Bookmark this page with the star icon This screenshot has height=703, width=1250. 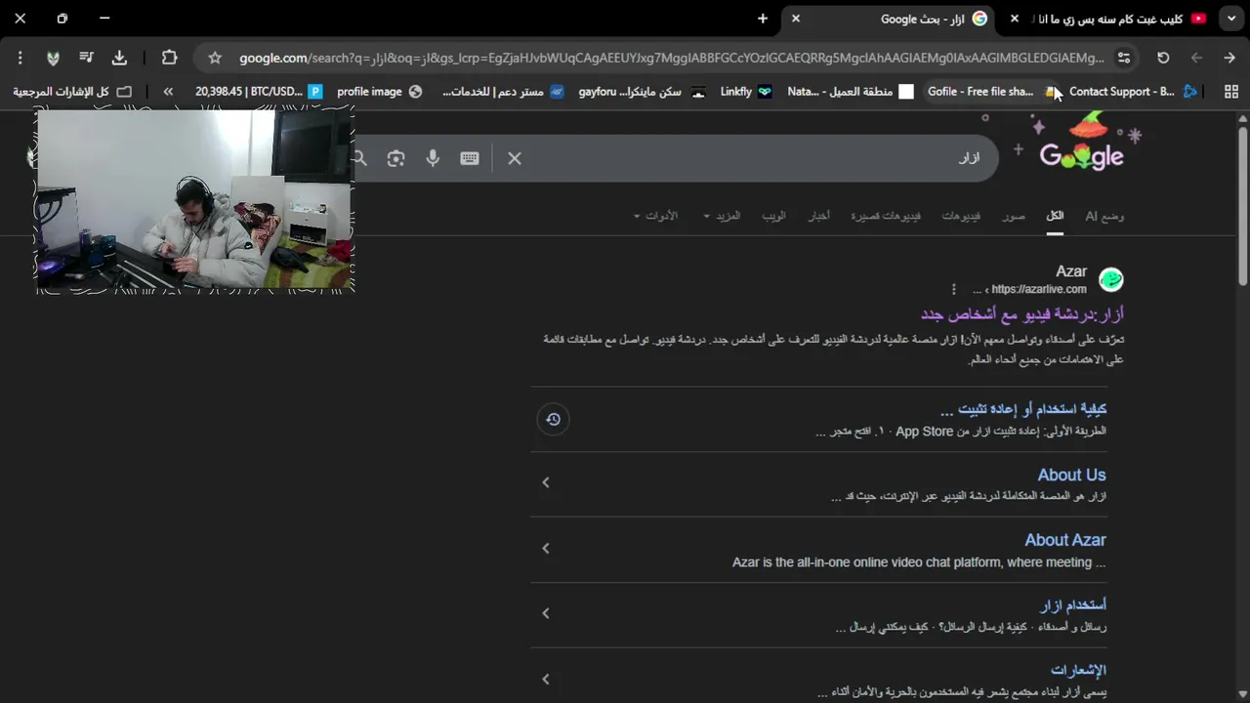click(x=215, y=58)
